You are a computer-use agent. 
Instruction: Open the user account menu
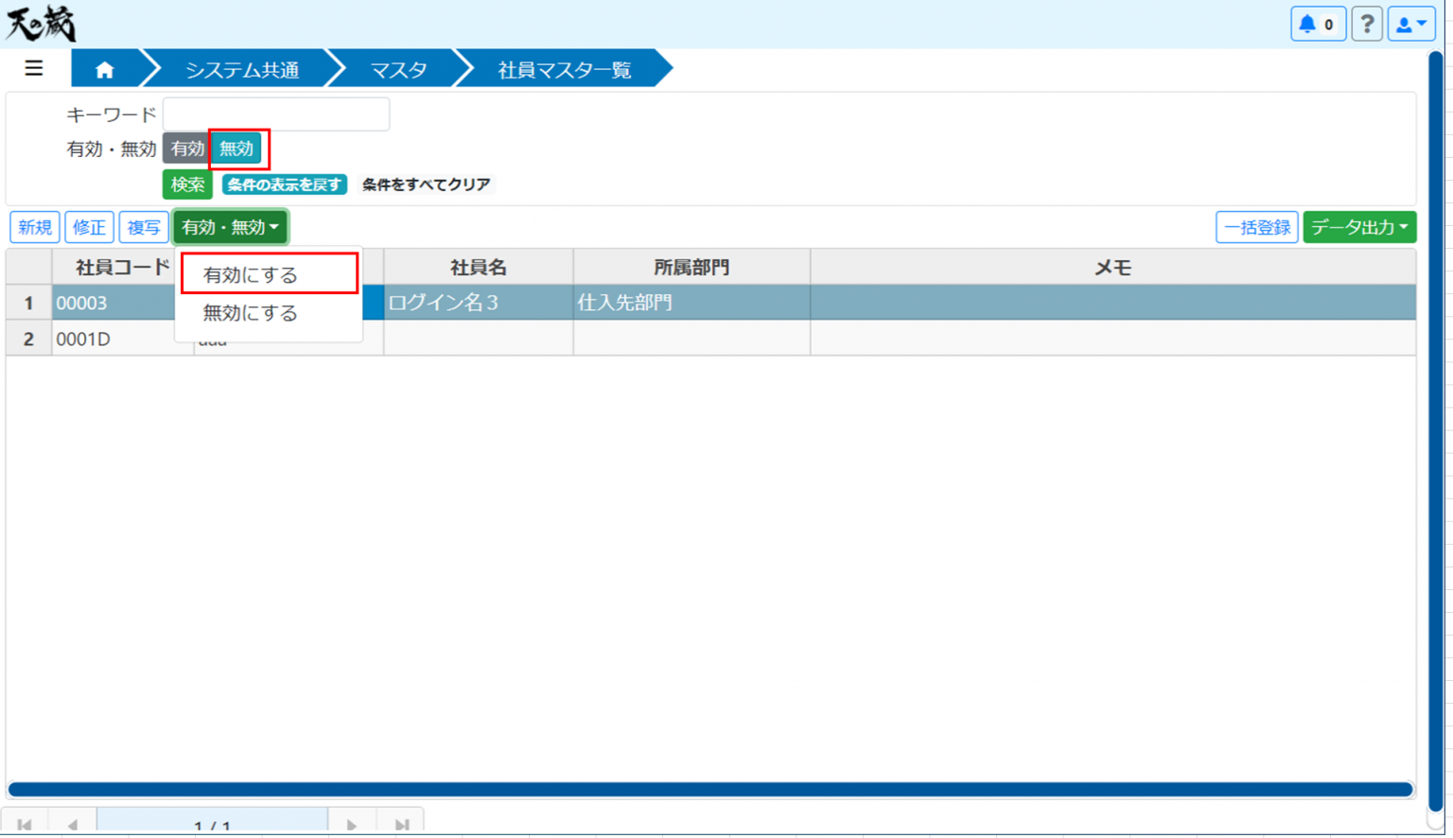[1411, 24]
